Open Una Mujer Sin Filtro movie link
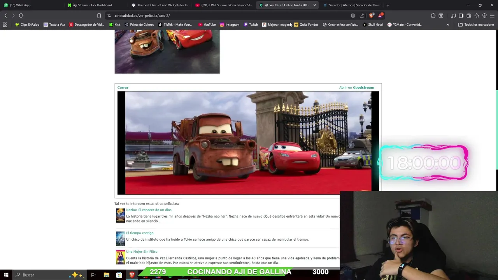The height and width of the screenshot is (280, 498). [x=142, y=252]
